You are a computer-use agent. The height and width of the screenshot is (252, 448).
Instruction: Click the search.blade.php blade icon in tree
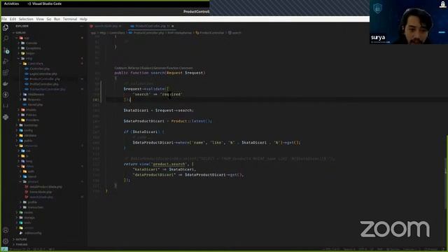(x=27, y=197)
